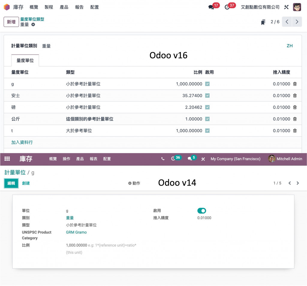
Task: Click the v14 創建 button
Action: coord(26,183)
